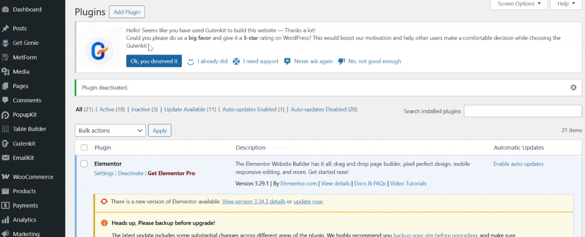Open the Pages sidebar icon

(x=5, y=86)
